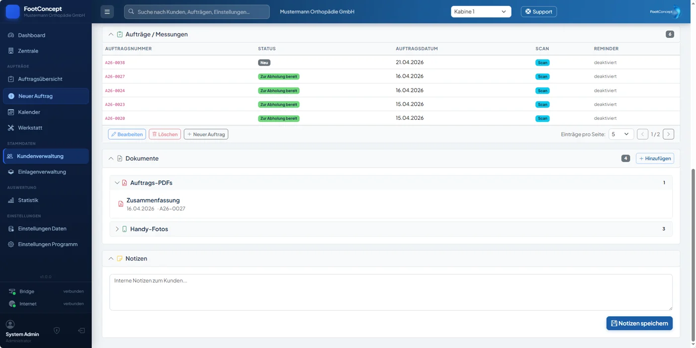
Task: Go to previous page of orders
Action: (643, 134)
